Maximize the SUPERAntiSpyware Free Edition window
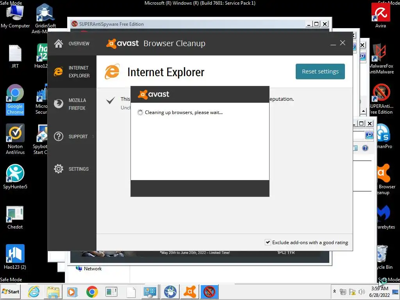Screen dimensions: 400x300 (316, 24)
